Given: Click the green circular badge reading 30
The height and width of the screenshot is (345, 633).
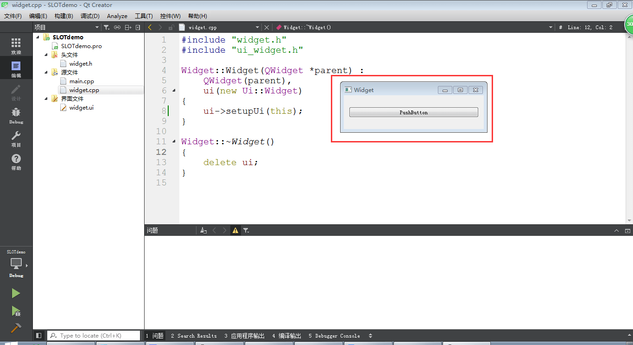Looking at the screenshot, I should pyautogui.click(x=629, y=25).
